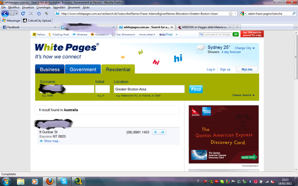298x186 pixels.
Task: Open the Get 70% back ad
Action: point(252,34)
